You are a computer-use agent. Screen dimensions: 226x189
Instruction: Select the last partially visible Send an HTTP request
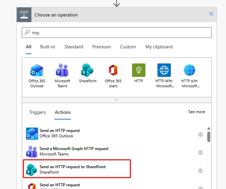click(115, 185)
